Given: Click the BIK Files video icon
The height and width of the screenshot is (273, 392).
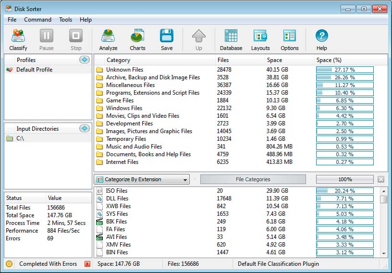Looking at the screenshot, I should tap(100, 222).
